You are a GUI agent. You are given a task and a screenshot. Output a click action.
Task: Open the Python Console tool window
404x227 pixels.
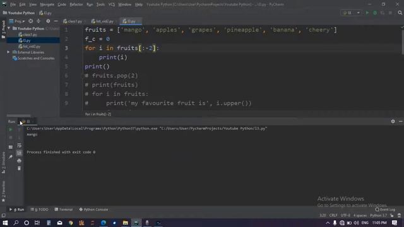[93, 209]
